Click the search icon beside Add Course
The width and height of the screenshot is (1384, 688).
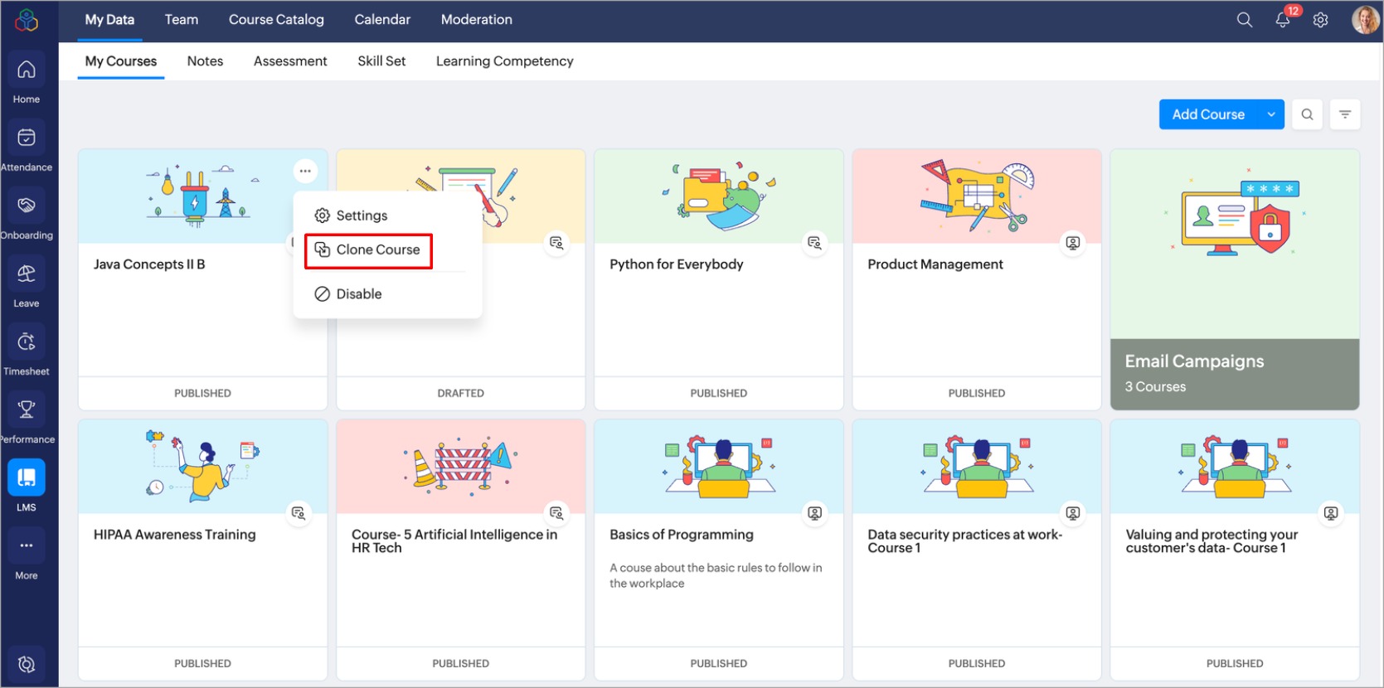pos(1307,114)
